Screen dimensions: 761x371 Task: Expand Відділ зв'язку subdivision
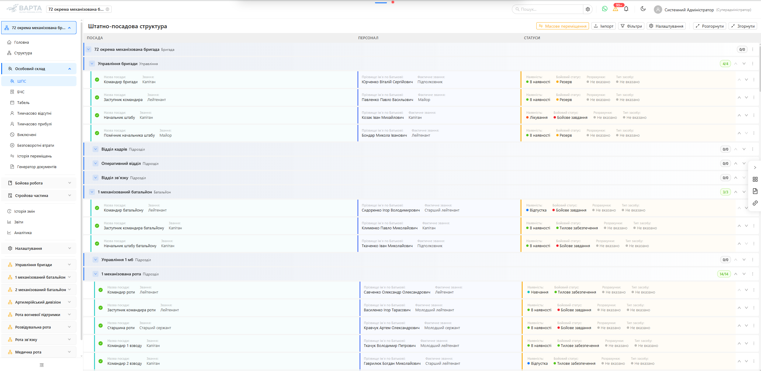coord(96,178)
